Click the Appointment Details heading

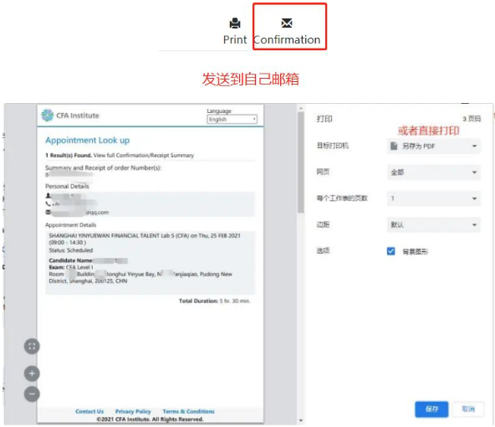coord(71,224)
